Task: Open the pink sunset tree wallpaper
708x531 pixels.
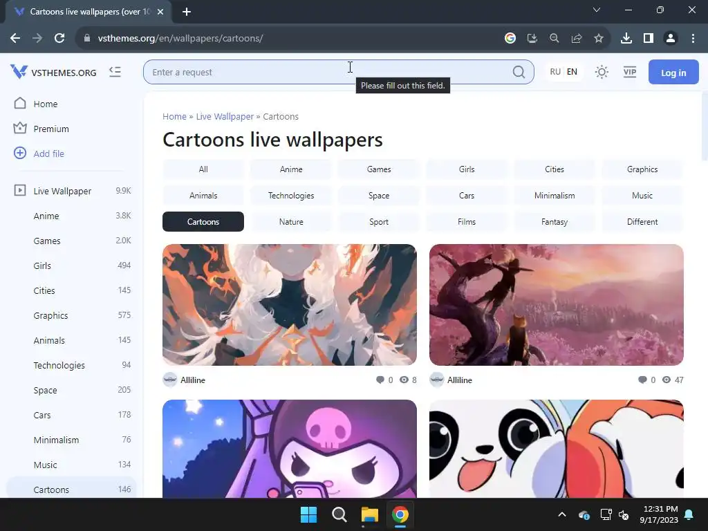Action: [x=557, y=305]
